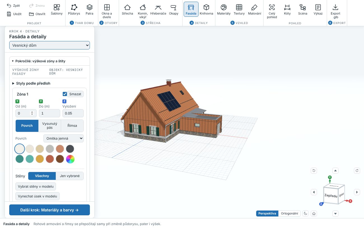
Task: Collapse Pokročilé: výškové zóny a štíty
Action: [50, 61]
